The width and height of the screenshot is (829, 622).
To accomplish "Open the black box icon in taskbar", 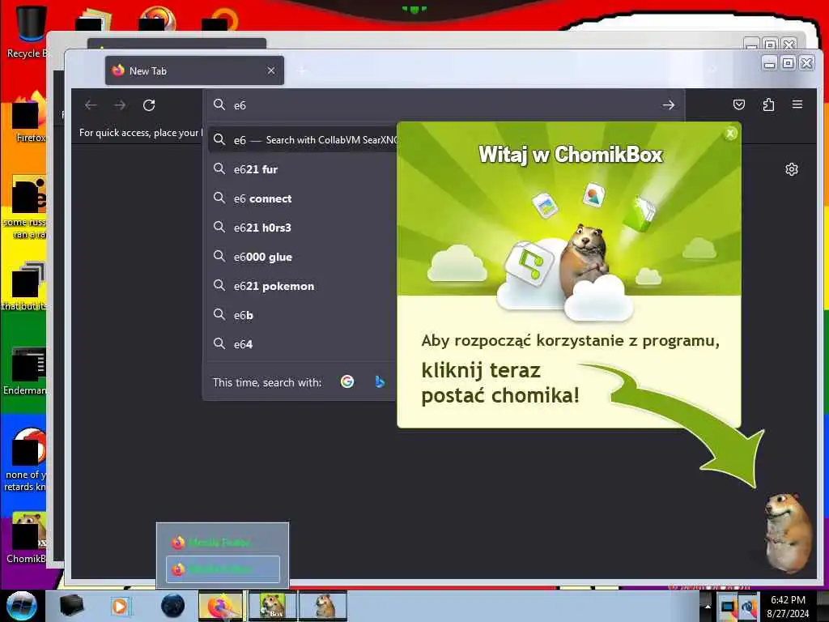I will click(71, 606).
